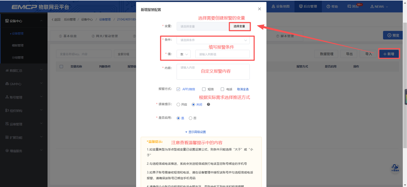The image size is (407, 187).
Task: Select 模板管理 in sidebar
Action: point(18,46)
